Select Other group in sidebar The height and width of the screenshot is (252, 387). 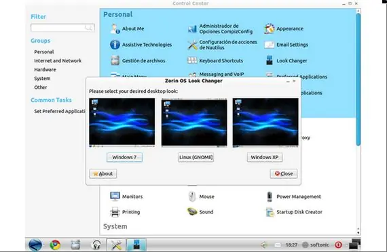pyautogui.click(x=41, y=87)
